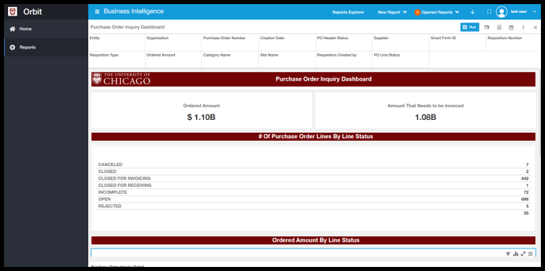Click the CANCELED status row label
This screenshot has width=545, height=271.
(110, 165)
